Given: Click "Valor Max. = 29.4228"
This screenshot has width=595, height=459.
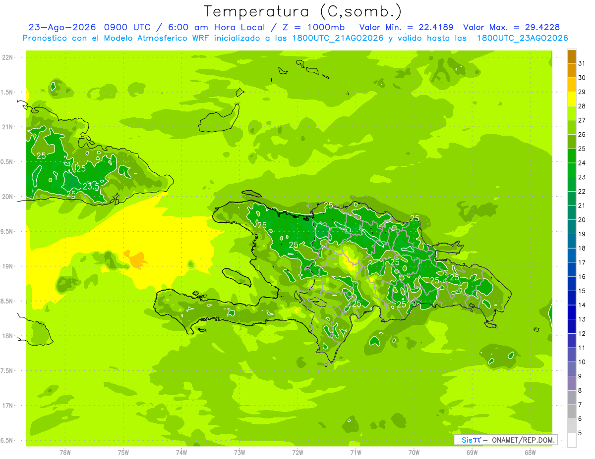Looking at the screenshot, I should tap(512, 27).
